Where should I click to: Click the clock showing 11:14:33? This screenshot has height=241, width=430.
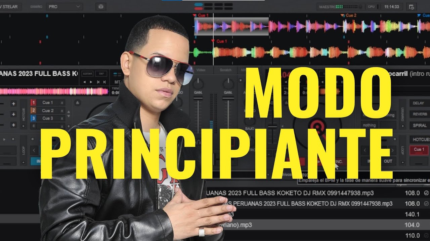click(392, 6)
